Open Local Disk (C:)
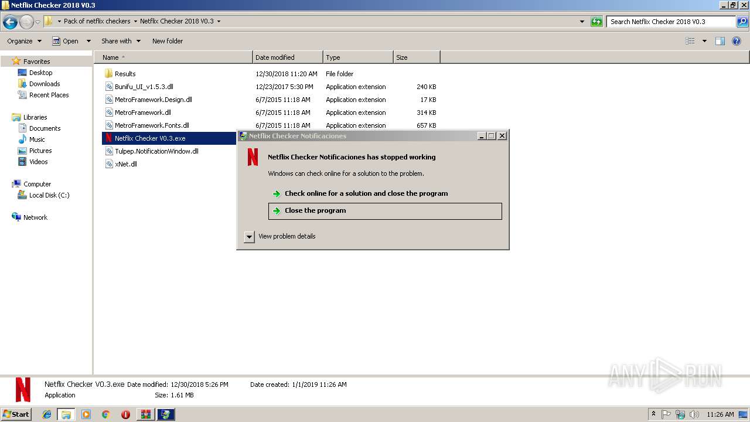The image size is (750, 422). (x=49, y=195)
